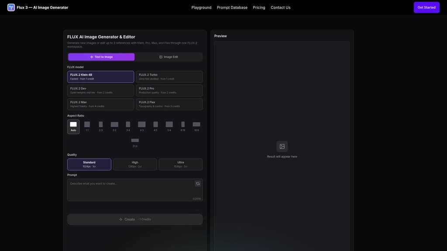
Task: Select the 4:5 aspect ratio icon
Action: (155, 124)
